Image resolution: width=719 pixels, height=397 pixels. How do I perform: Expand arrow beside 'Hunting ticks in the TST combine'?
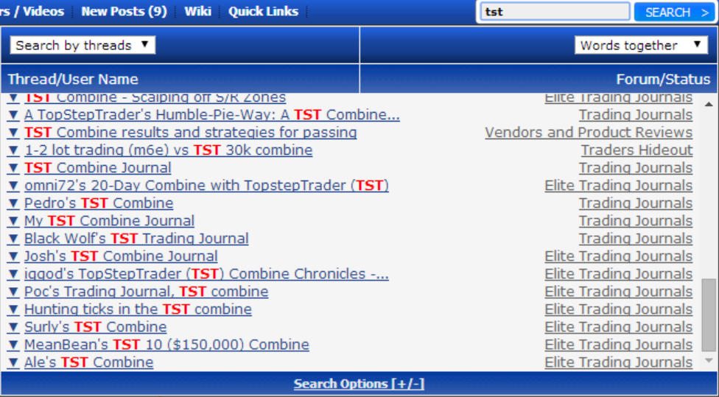[x=13, y=309]
